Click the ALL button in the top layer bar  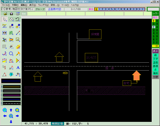[91, 9]
